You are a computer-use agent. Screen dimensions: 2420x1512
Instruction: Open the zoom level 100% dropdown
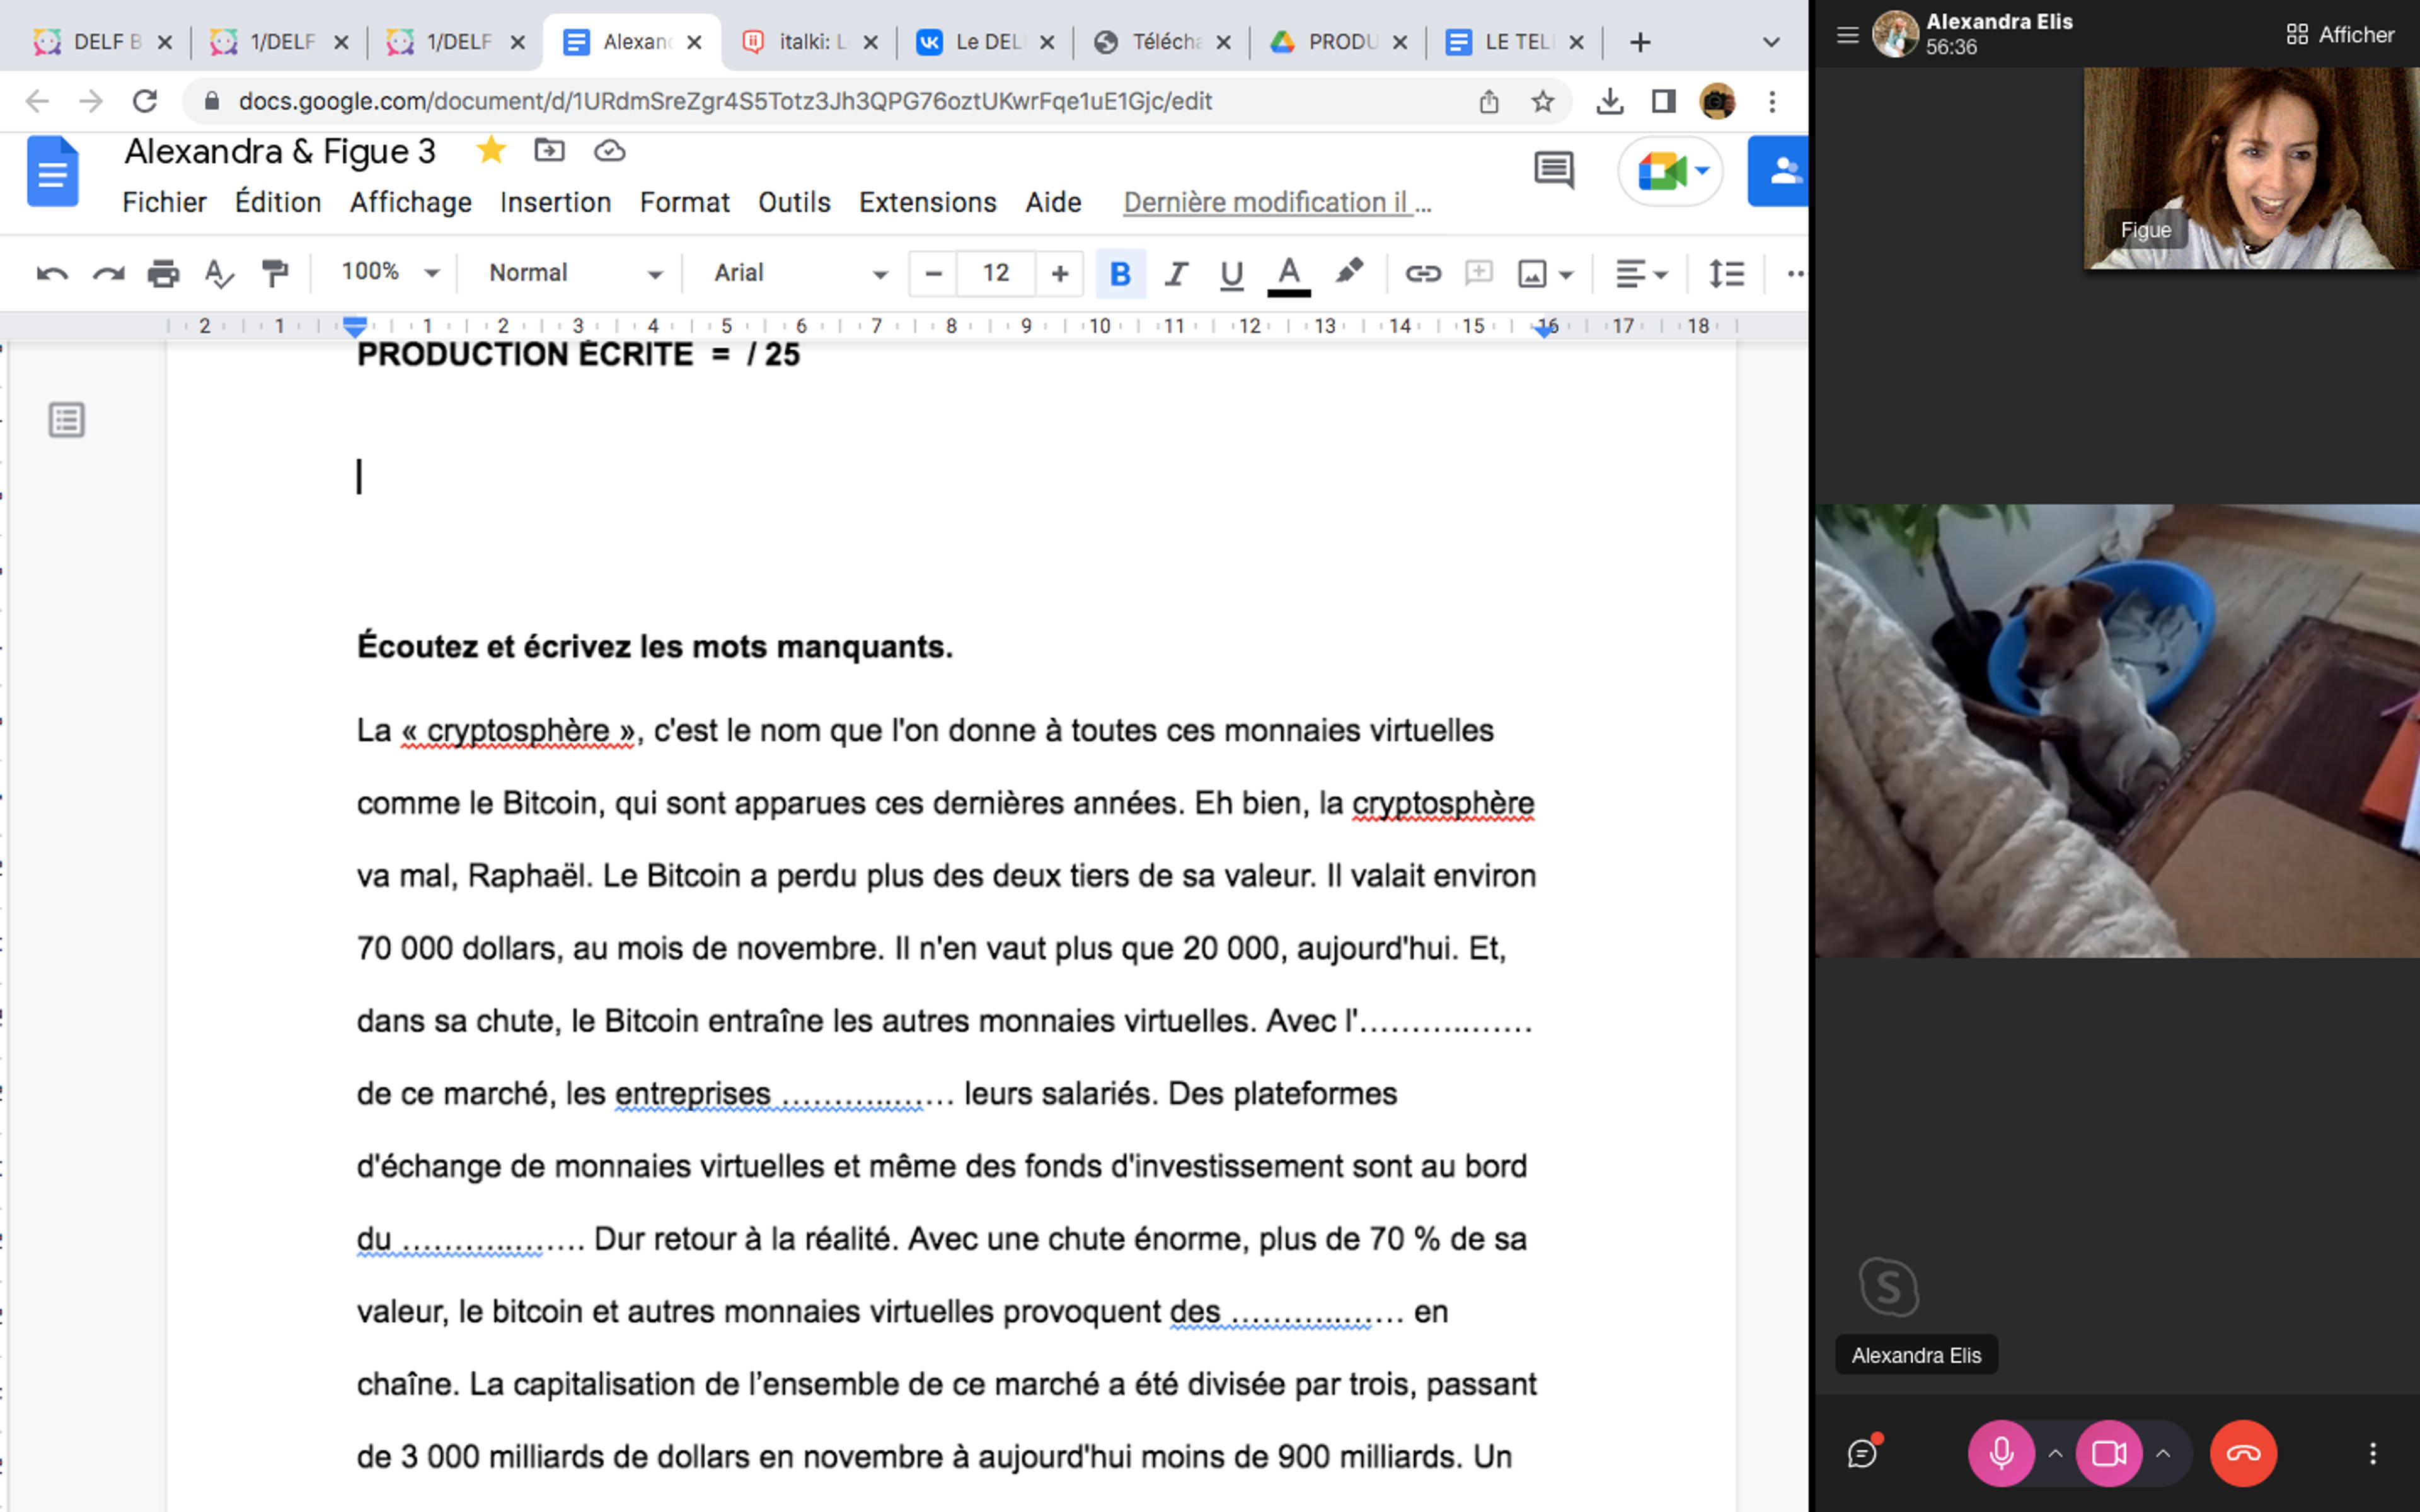click(389, 272)
